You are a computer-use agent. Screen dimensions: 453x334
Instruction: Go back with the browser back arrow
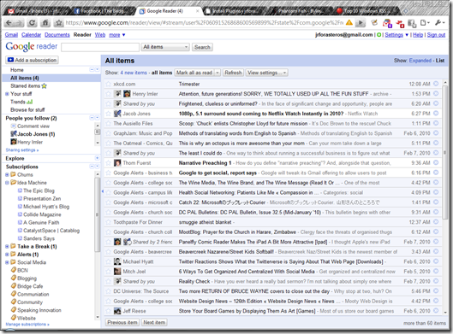(x=9, y=23)
